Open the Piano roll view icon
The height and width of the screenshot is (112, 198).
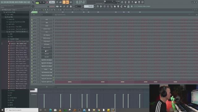pos(101,6)
